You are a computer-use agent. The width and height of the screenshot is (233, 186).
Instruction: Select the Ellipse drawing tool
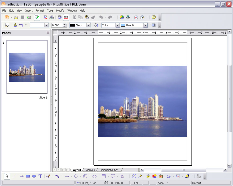34,176
